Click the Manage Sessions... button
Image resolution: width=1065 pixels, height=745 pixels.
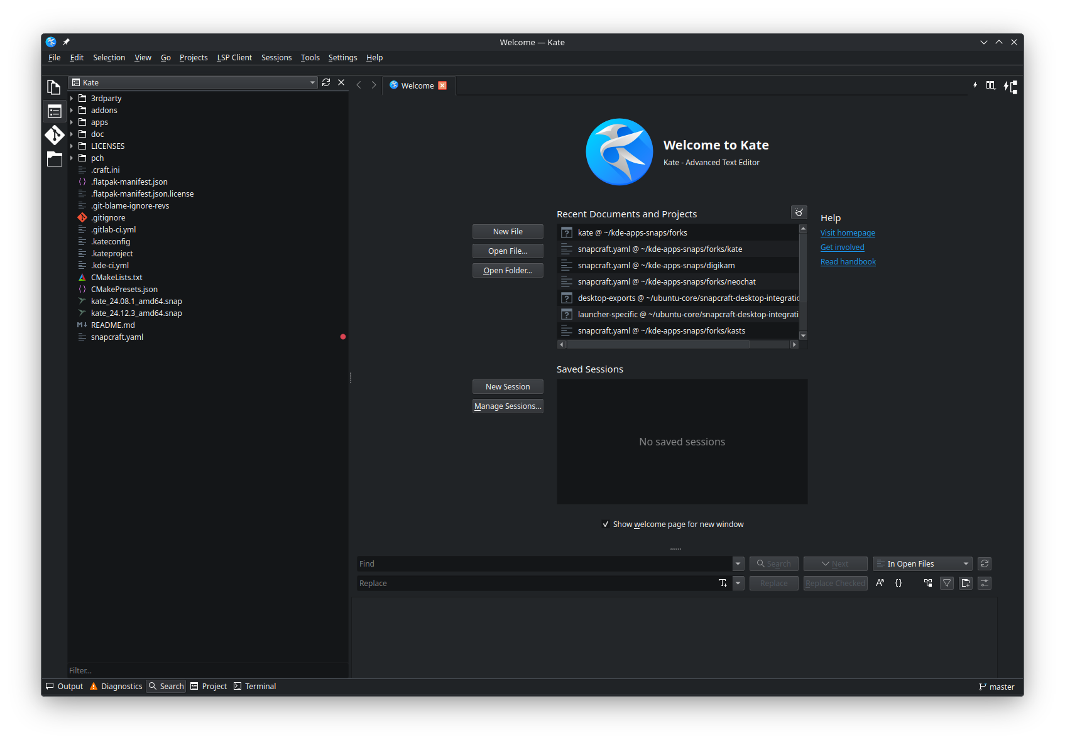508,406
